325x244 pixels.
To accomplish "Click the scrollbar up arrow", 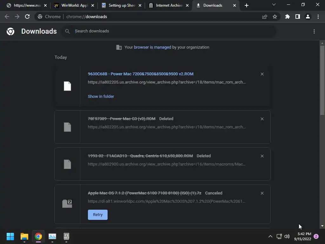I will tap(322, 43).
